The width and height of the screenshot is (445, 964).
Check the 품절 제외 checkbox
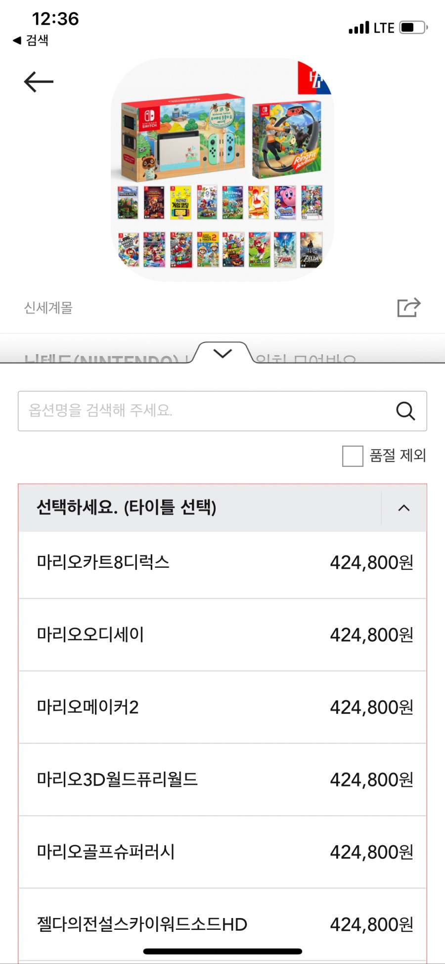353,456
